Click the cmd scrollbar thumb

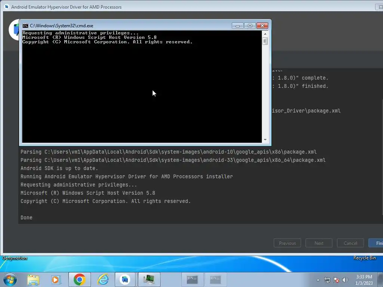tap(265, 41)
